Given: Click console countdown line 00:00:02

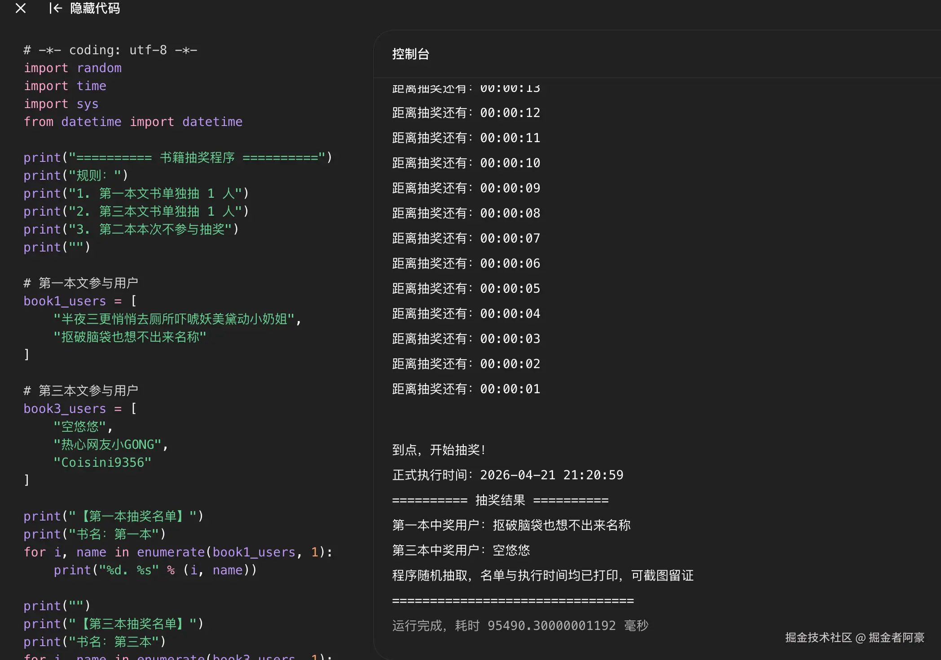Looking at the screenshot, I should 466,364.
